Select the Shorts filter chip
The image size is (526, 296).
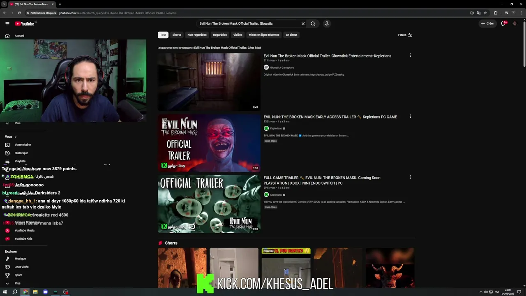pos(177,35)
